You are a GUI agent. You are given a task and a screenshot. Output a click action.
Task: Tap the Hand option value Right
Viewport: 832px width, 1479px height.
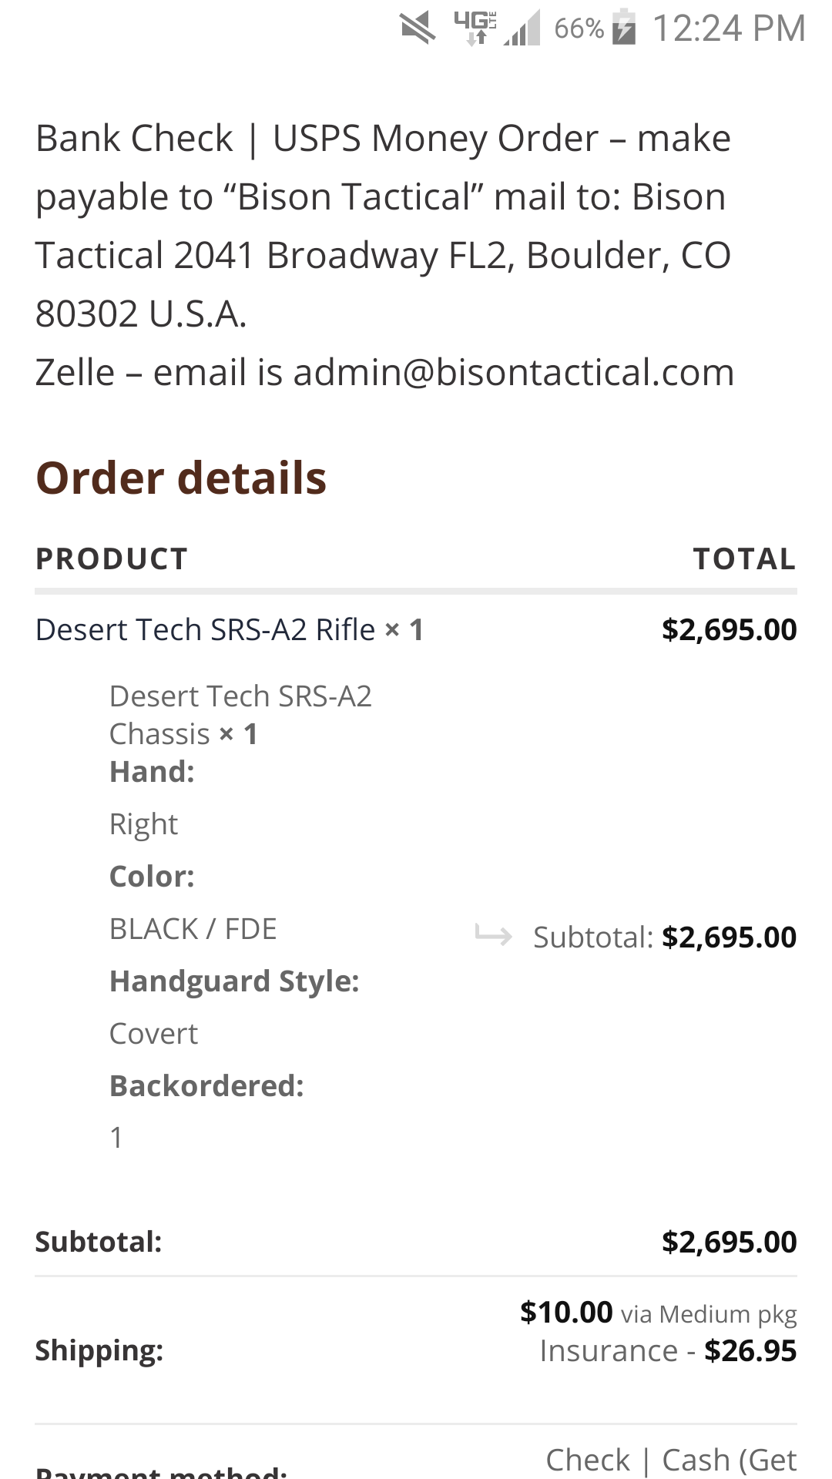(143, 824)
